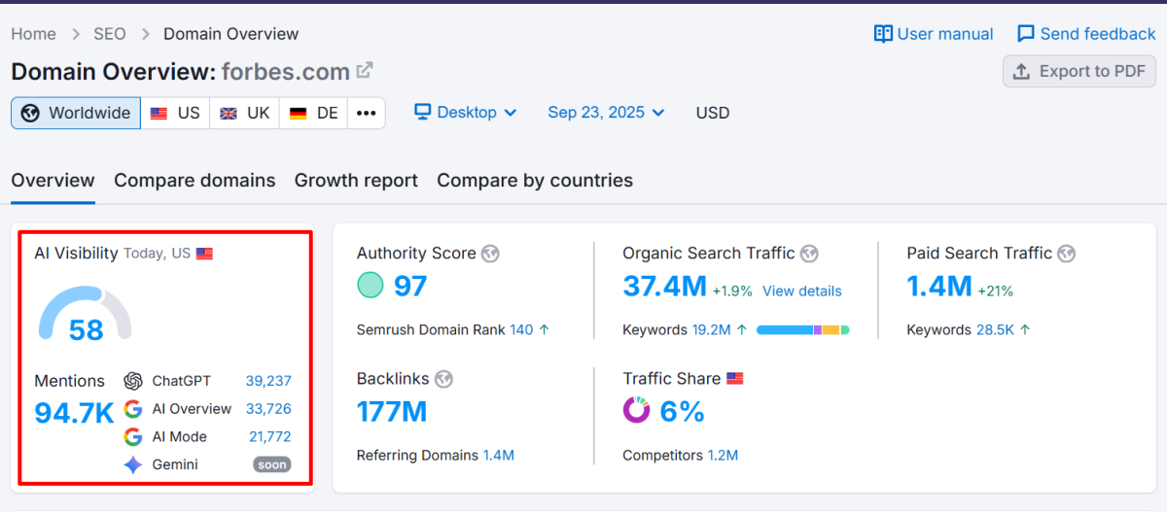Click the organic traffic value 37.4M

pos(664,286)
